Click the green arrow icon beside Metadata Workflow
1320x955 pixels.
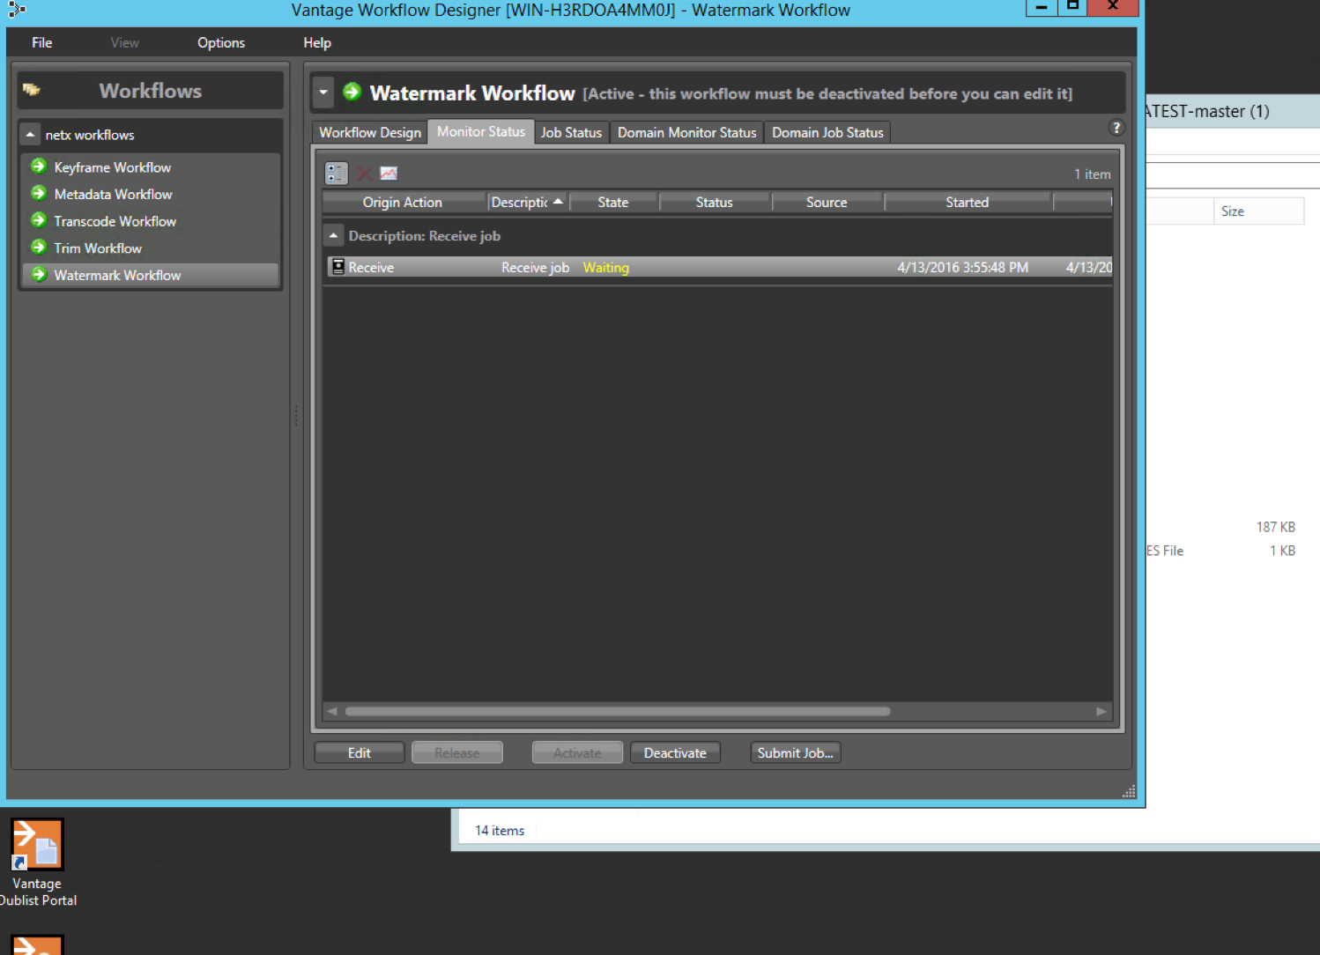(39, 194)
